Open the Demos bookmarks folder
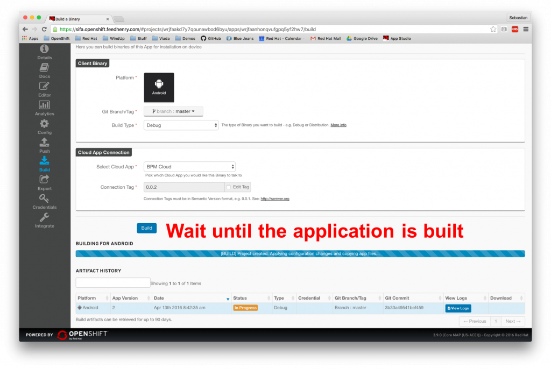The height and width of the screenshot is (369, 551). point(185,39)
